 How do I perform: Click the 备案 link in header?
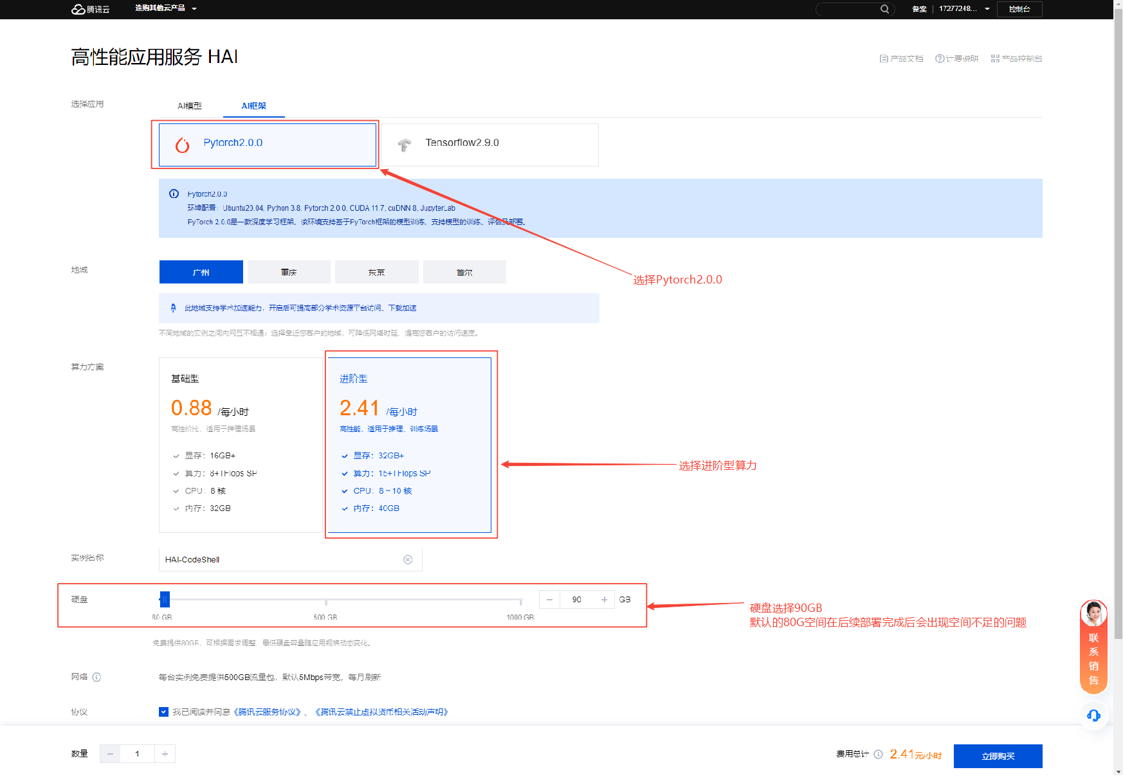coord(919,9)
